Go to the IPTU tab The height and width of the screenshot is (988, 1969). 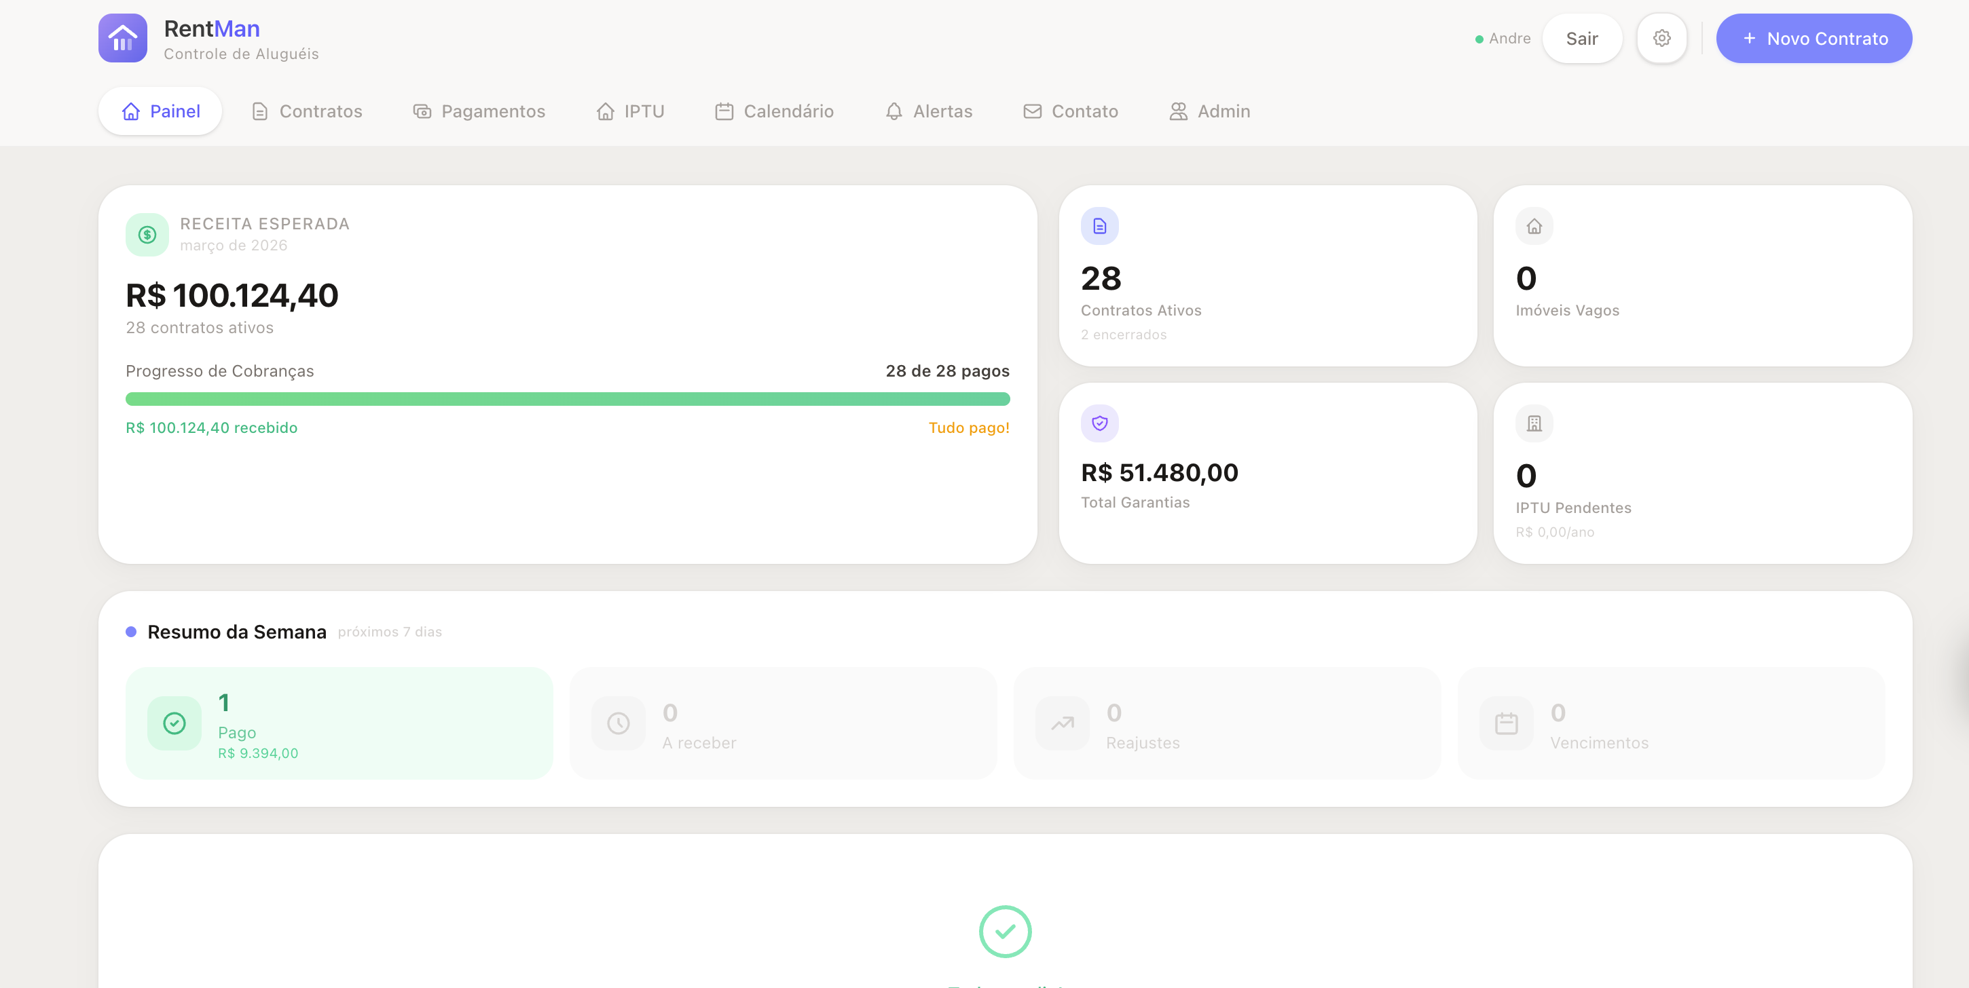630,111
